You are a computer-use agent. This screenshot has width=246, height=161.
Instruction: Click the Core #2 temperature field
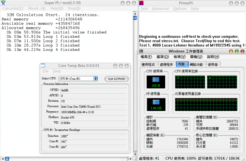pyautogui.click(x=93, y=147)
